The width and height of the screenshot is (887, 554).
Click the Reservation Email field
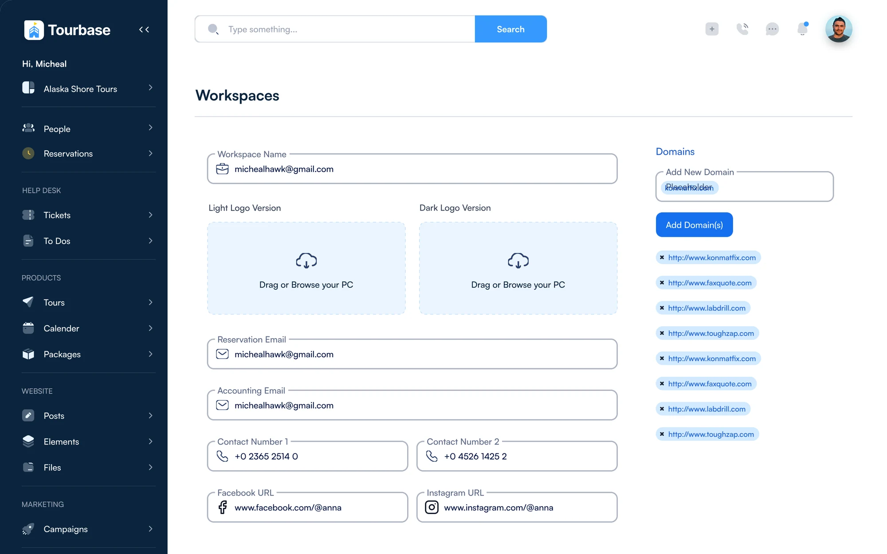click(412, 354)
